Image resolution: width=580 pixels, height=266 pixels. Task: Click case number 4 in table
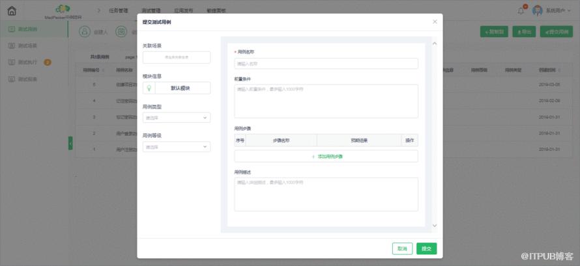pyautogui.click(x=94, y=100)
